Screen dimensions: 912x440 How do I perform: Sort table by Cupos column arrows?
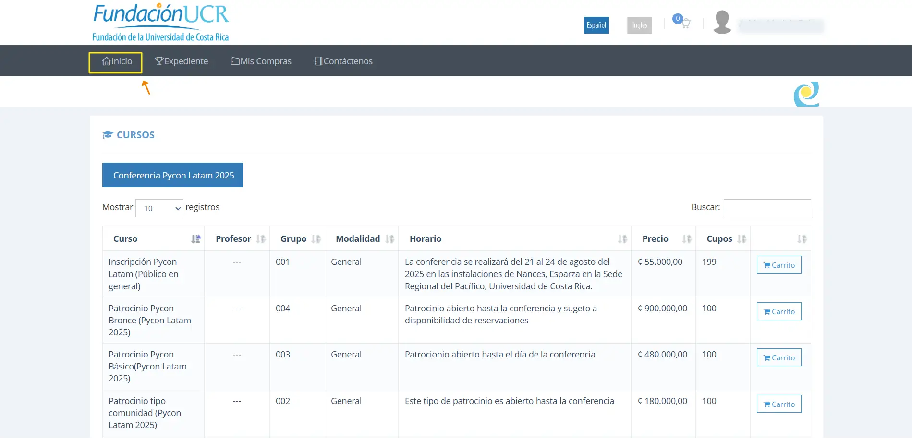click(742, 239)
